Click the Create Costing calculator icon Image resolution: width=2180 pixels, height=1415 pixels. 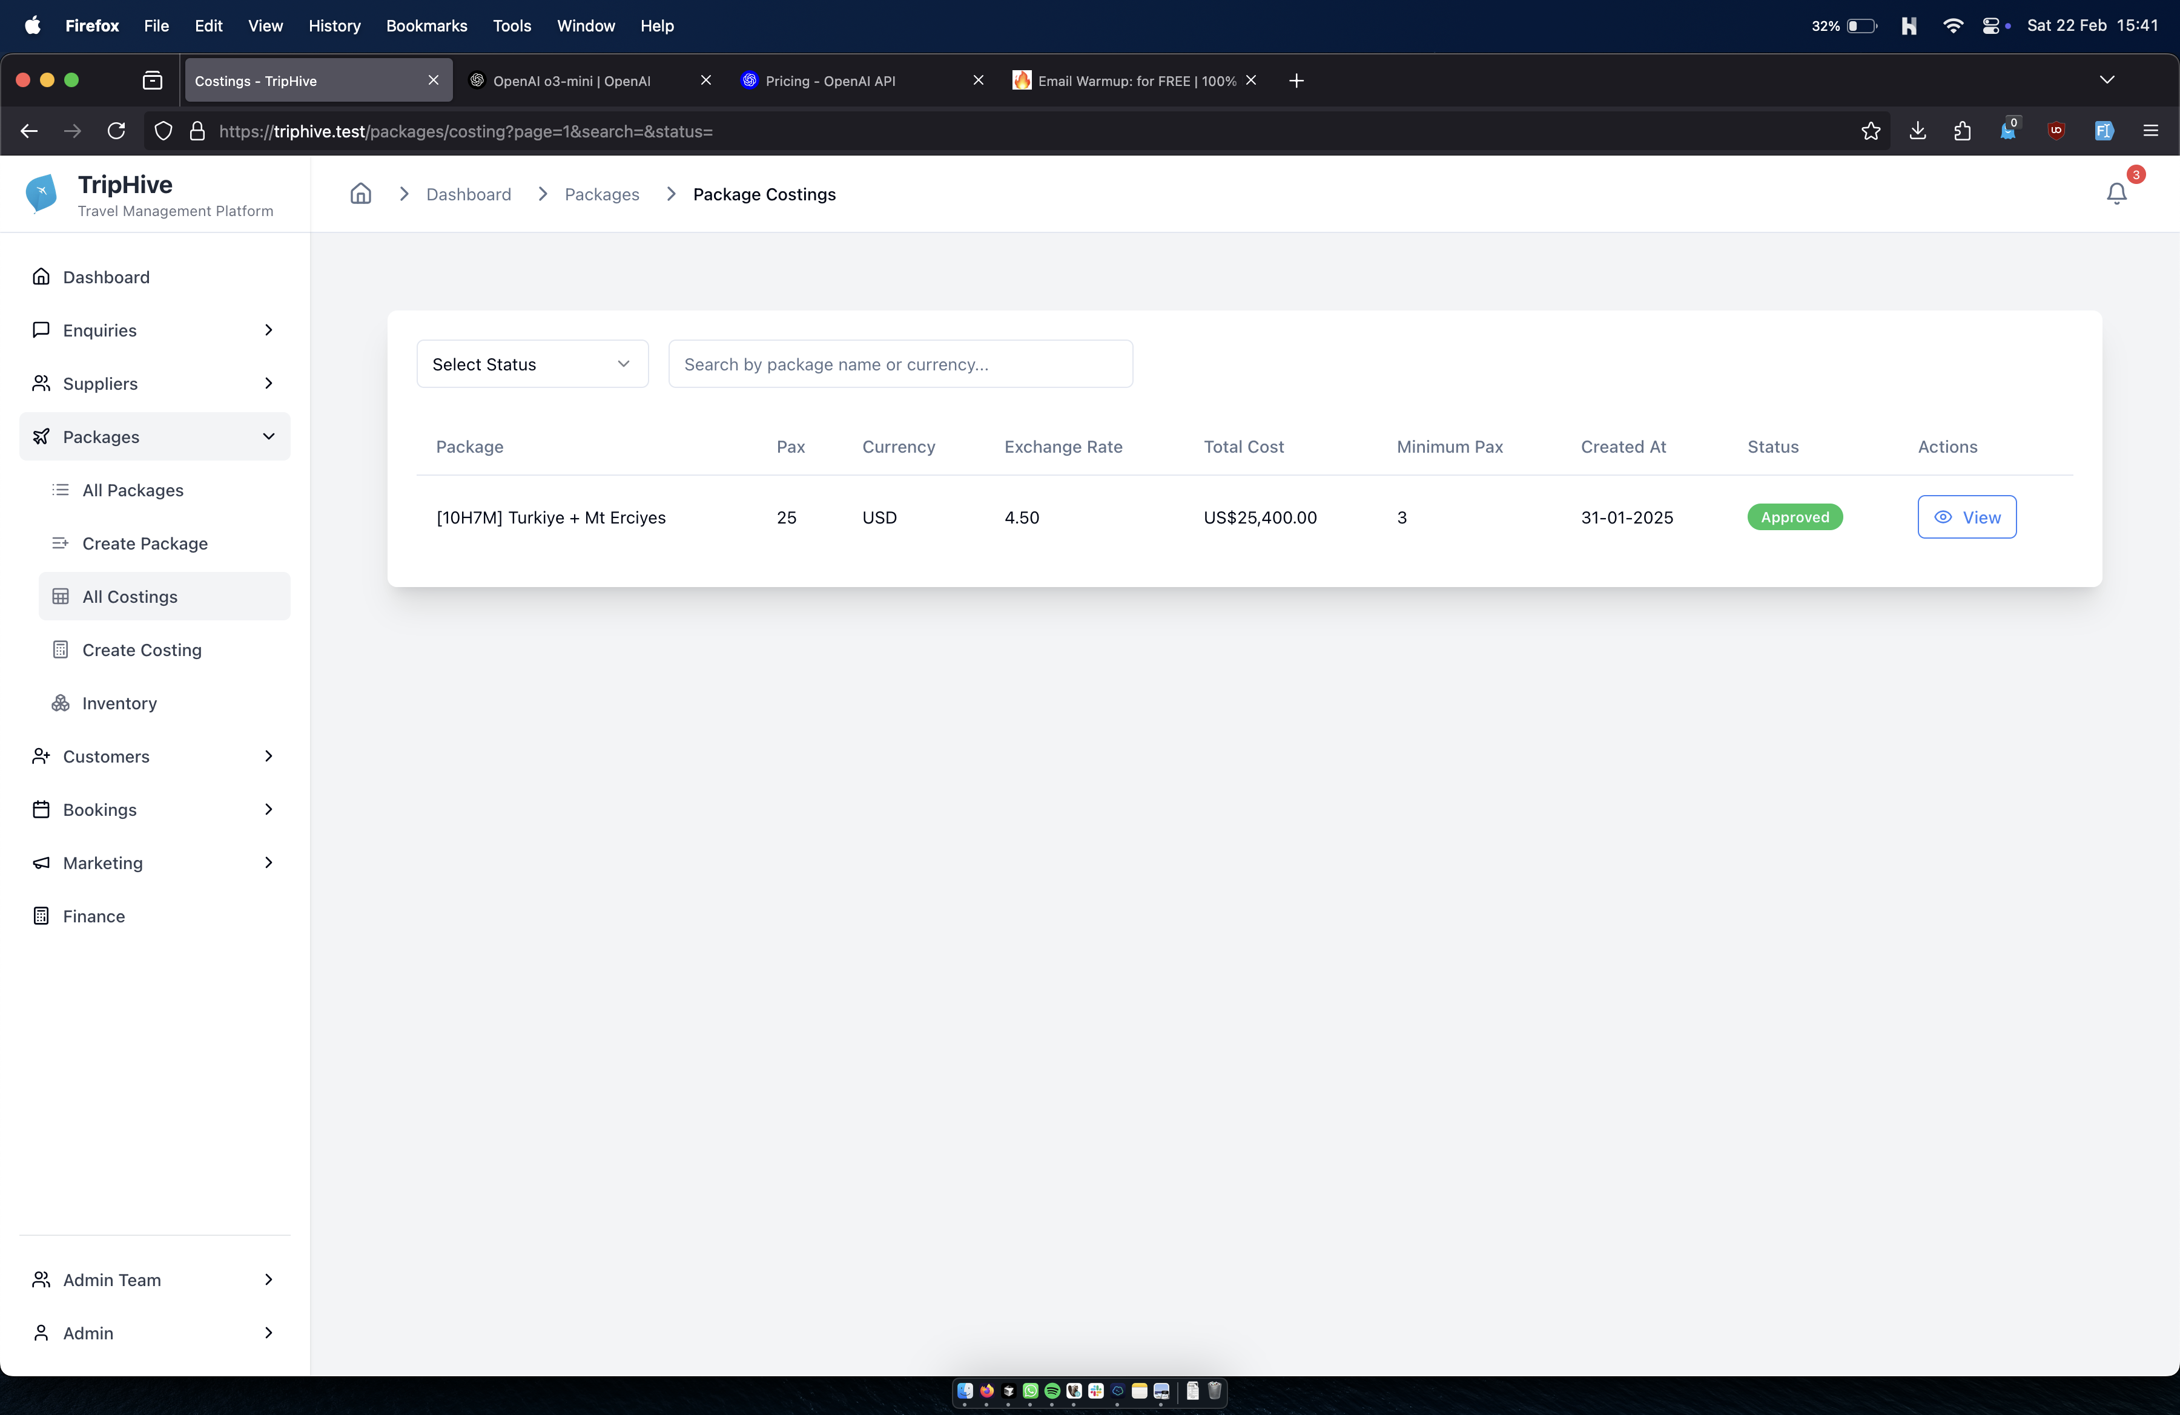(61, 649)
